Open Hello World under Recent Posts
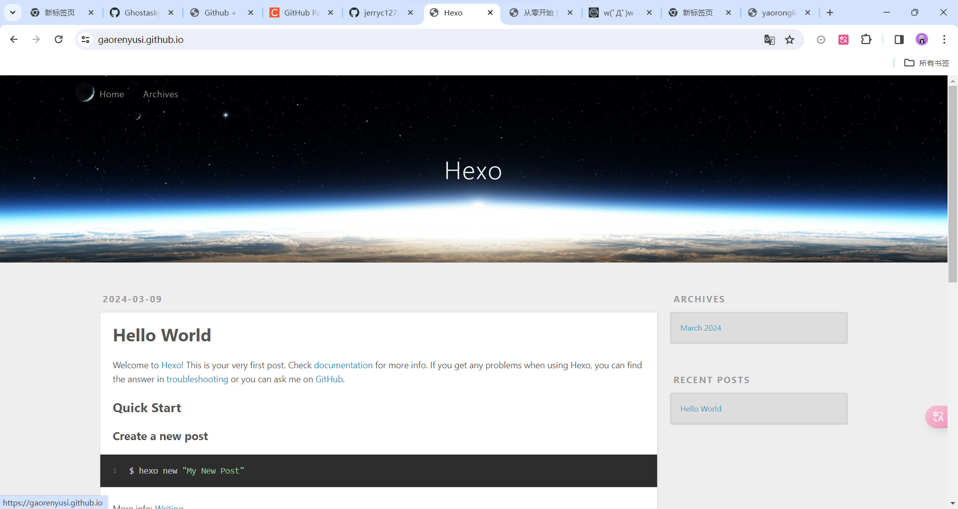This screenshot has width=958, height=509. point(701,409)
